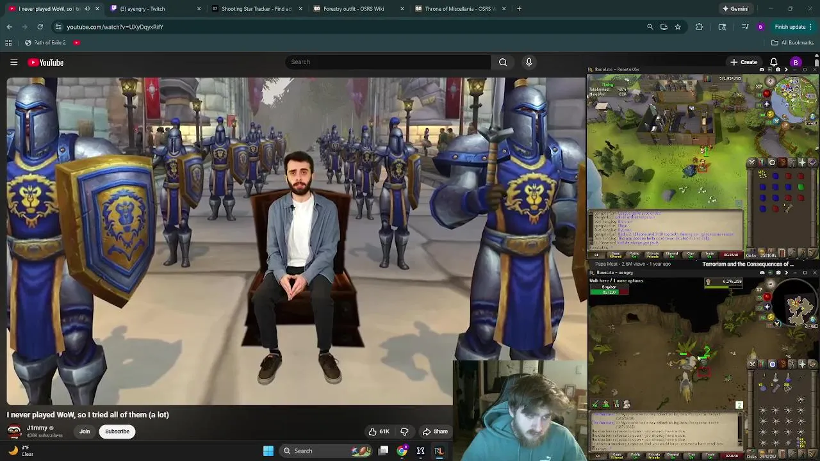Reload the current page

(x=40, y=27)
